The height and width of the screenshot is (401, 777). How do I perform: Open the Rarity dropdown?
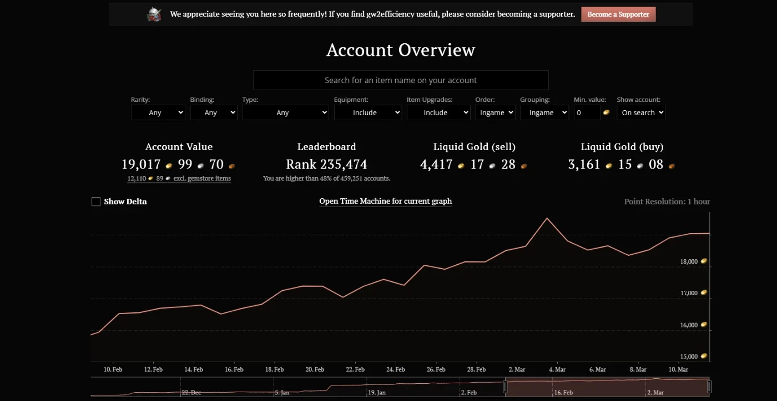[x=158, y=112]
